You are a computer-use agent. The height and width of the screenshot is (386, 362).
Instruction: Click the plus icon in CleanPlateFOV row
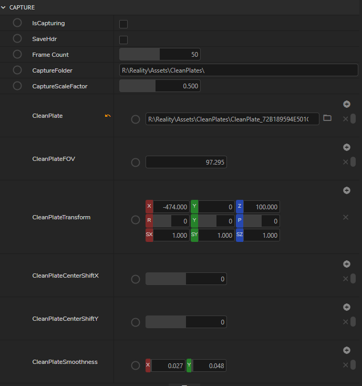click(346, 147)
